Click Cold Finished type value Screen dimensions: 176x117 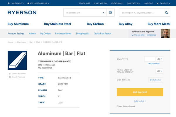(x=65, y=78)
